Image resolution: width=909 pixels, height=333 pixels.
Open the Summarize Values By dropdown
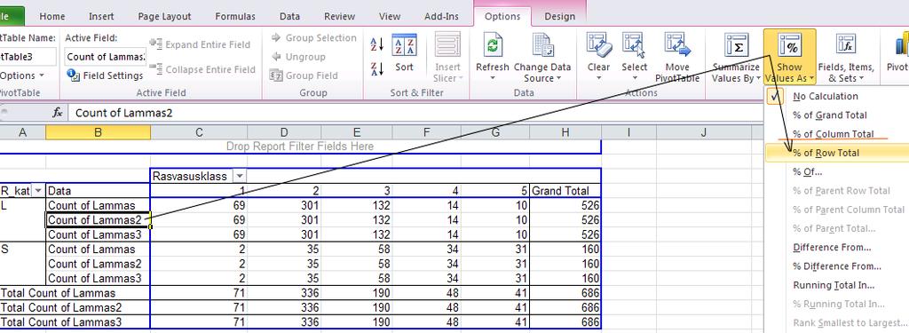[736, 58]
